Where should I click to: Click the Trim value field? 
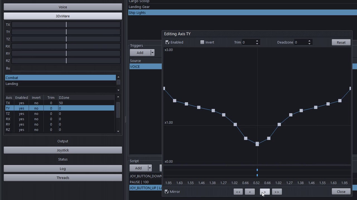[x=248, y=42]
